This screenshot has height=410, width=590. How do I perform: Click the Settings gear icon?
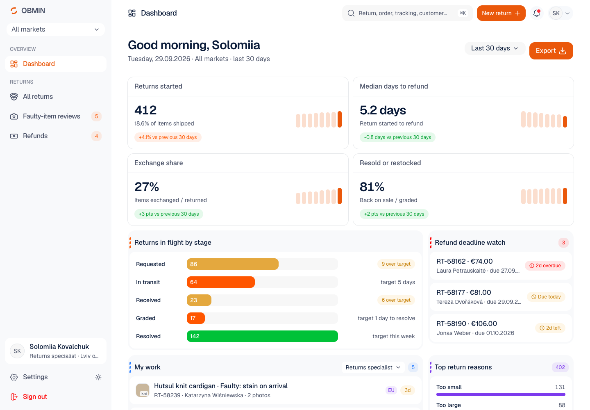[14, 377]
